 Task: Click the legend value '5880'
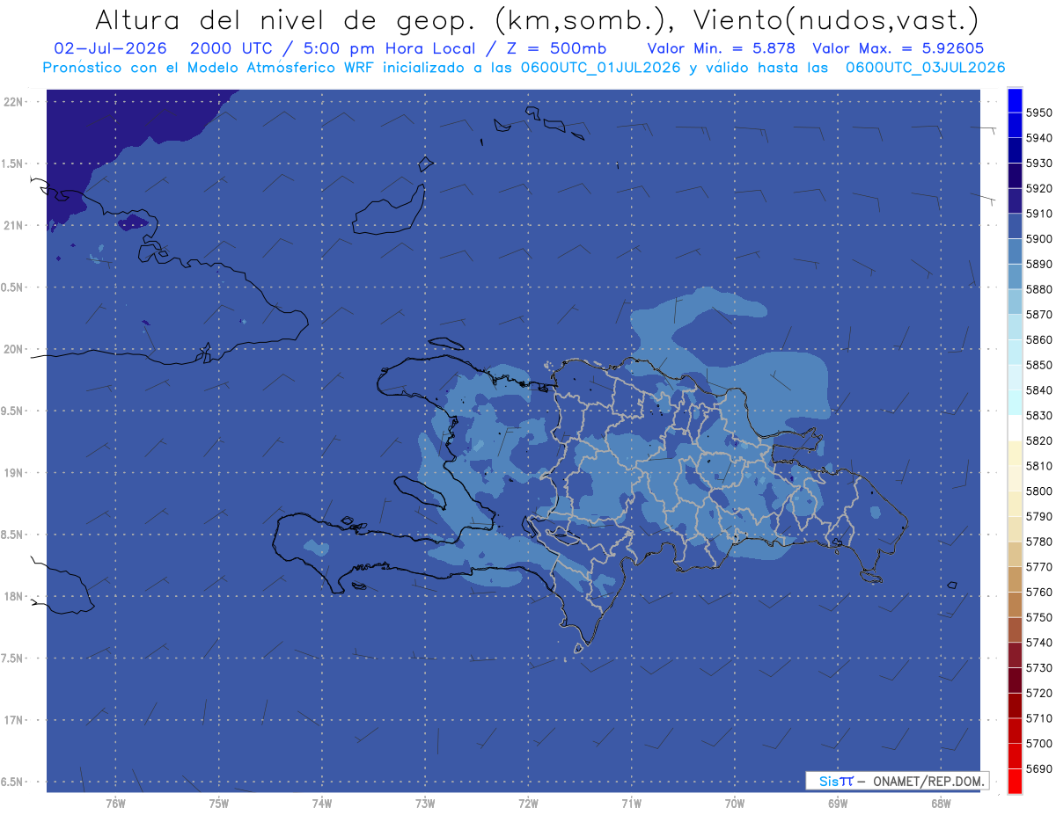tap(1038, 289)
